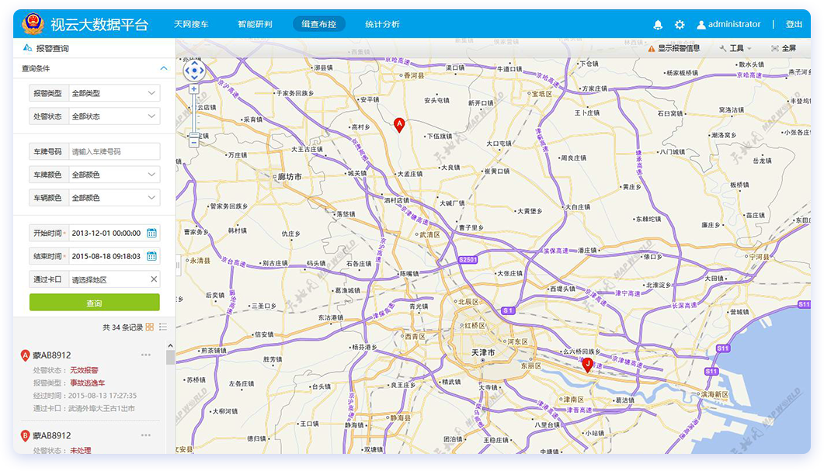Image resolution: width=824 pixels, height=471 pixels.
Task: Click the 报警查询 panel header icon
Action: pos(28,48)
